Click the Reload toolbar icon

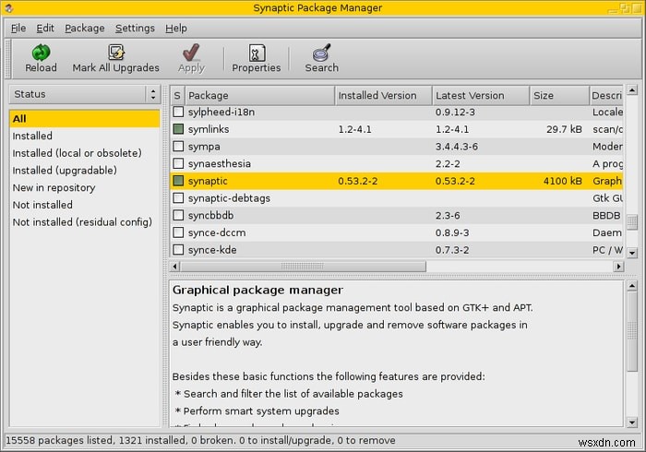pos(41,53)
